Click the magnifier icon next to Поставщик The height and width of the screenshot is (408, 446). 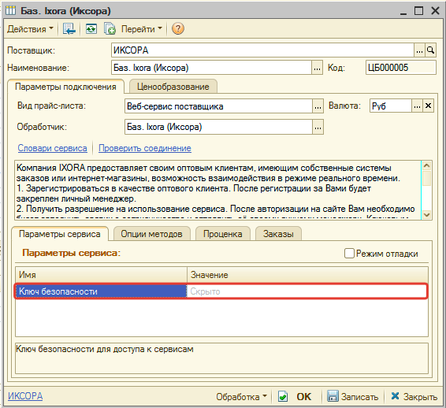click(x=431, y=50)
